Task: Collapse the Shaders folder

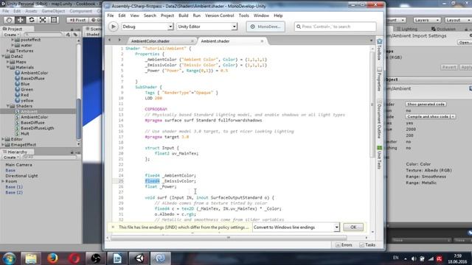Action: 8,106
